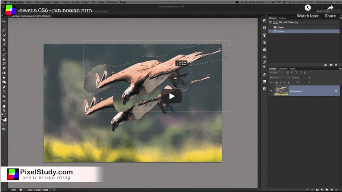Open the Normal blending mode dropdown

point(280,78)
